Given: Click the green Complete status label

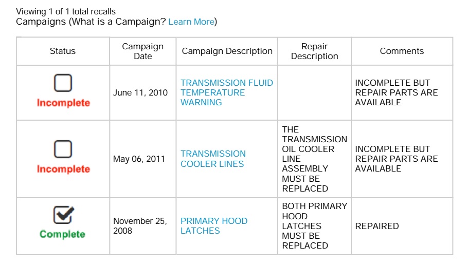Looking at the screenshot, I should click(x=62, y=234).
